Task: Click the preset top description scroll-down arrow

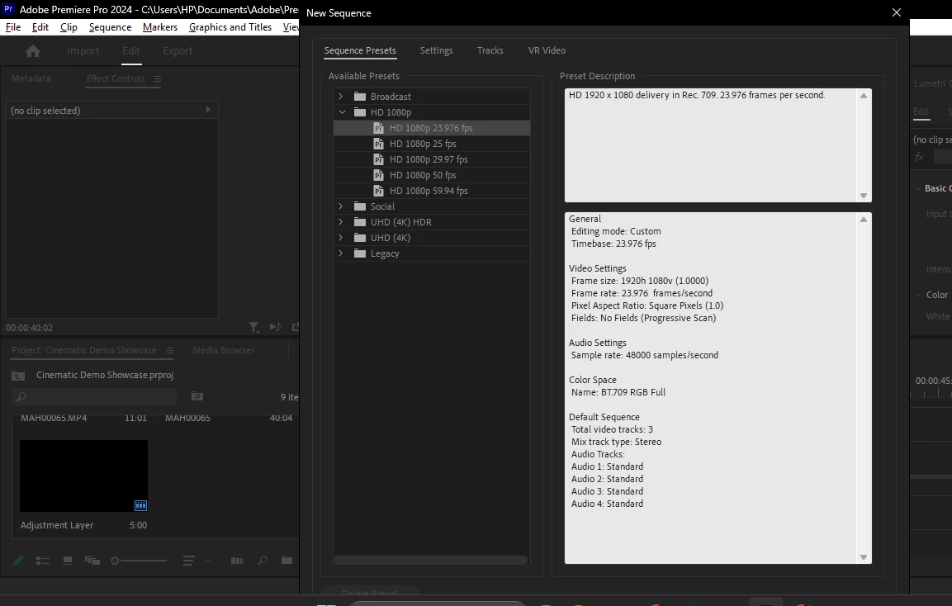Action: (864, 196)
